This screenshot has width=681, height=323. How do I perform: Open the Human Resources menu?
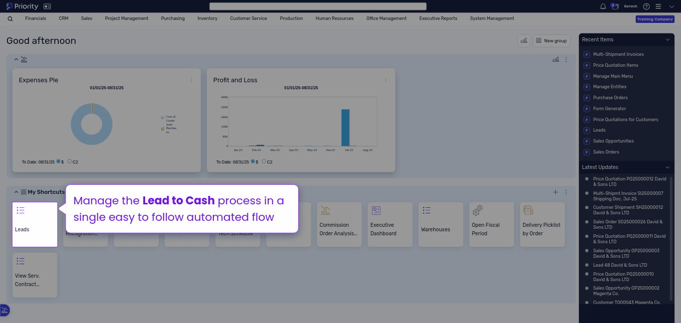click(335, 18)
